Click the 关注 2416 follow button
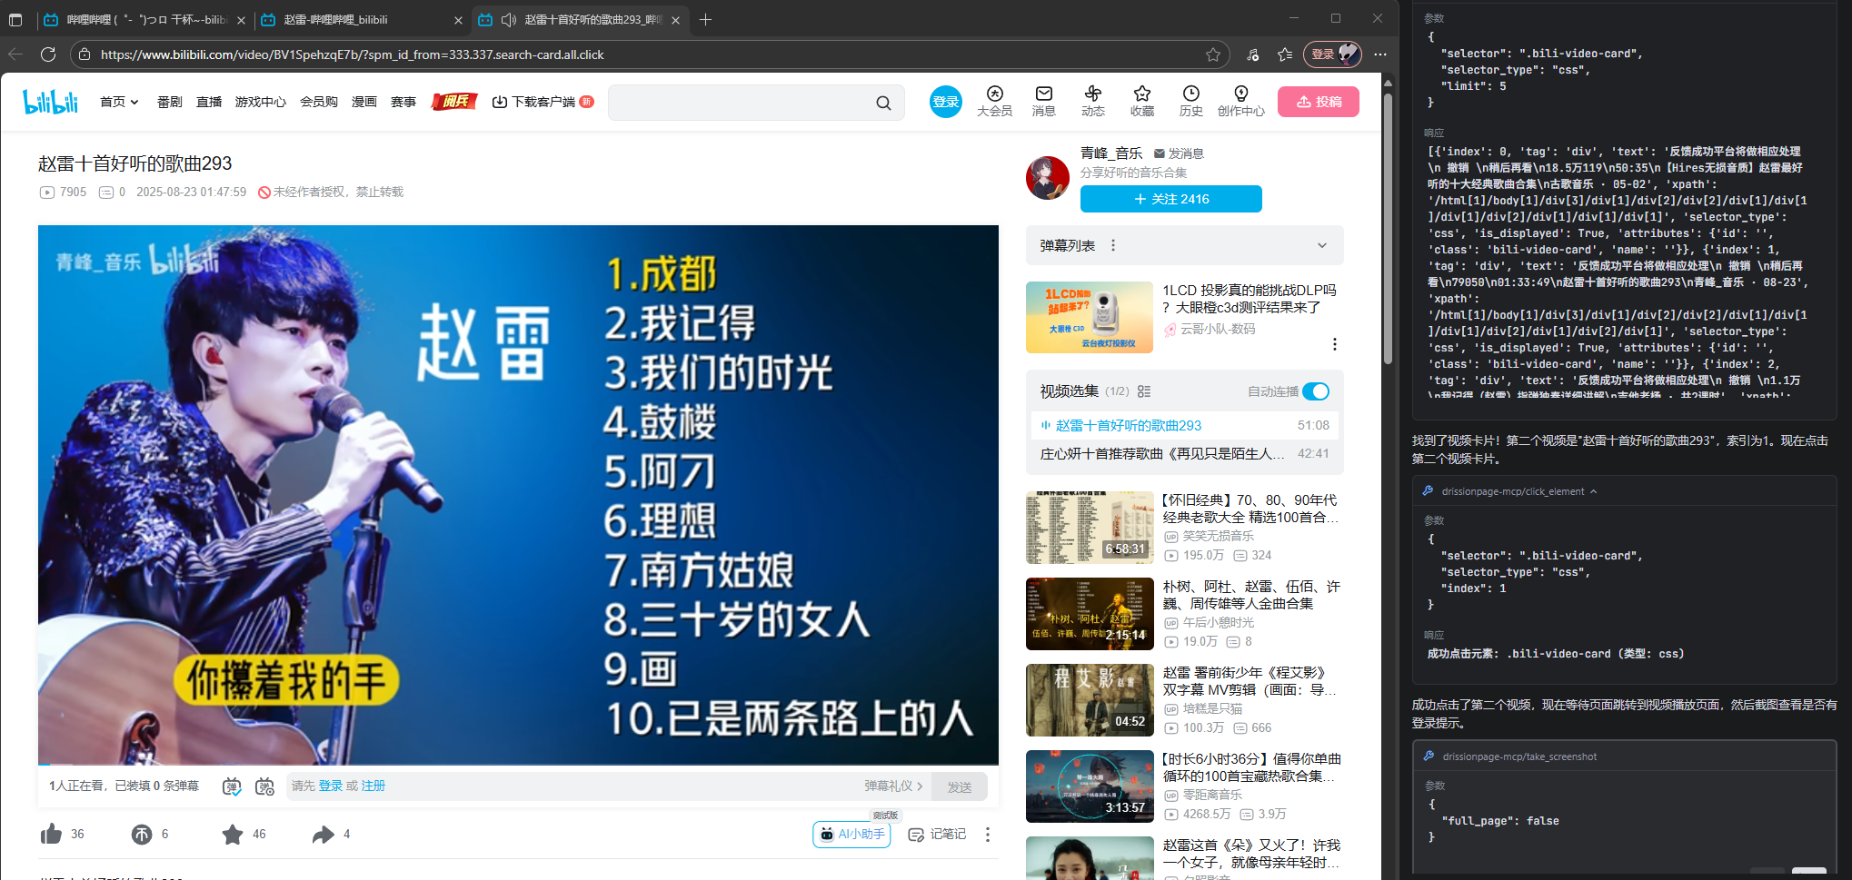1852x880 pixels. (1170, 198)
